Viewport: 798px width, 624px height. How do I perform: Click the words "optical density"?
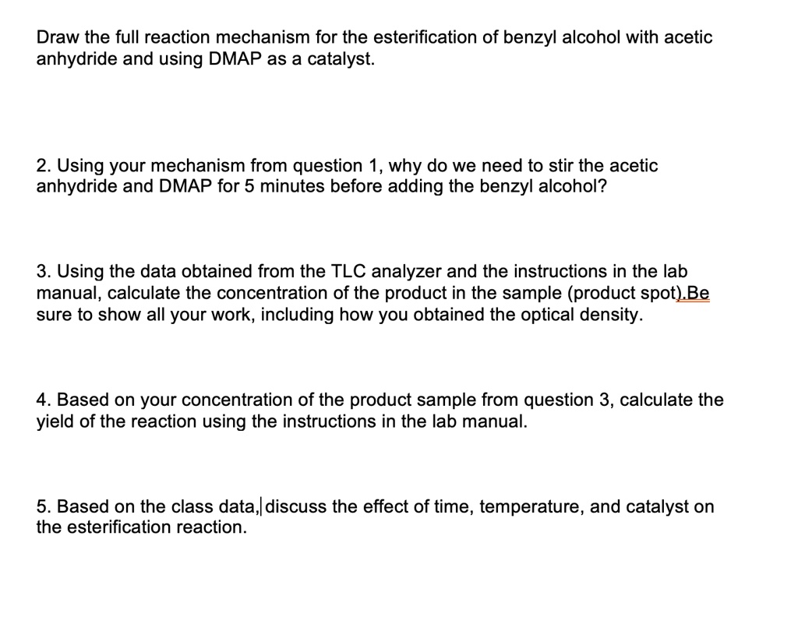[x=588, y=316]
